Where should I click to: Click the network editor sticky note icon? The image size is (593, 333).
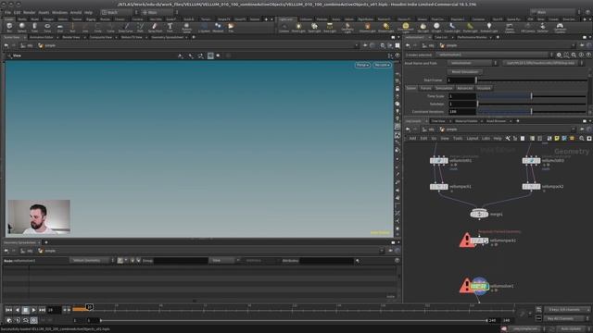click(557, 139)
